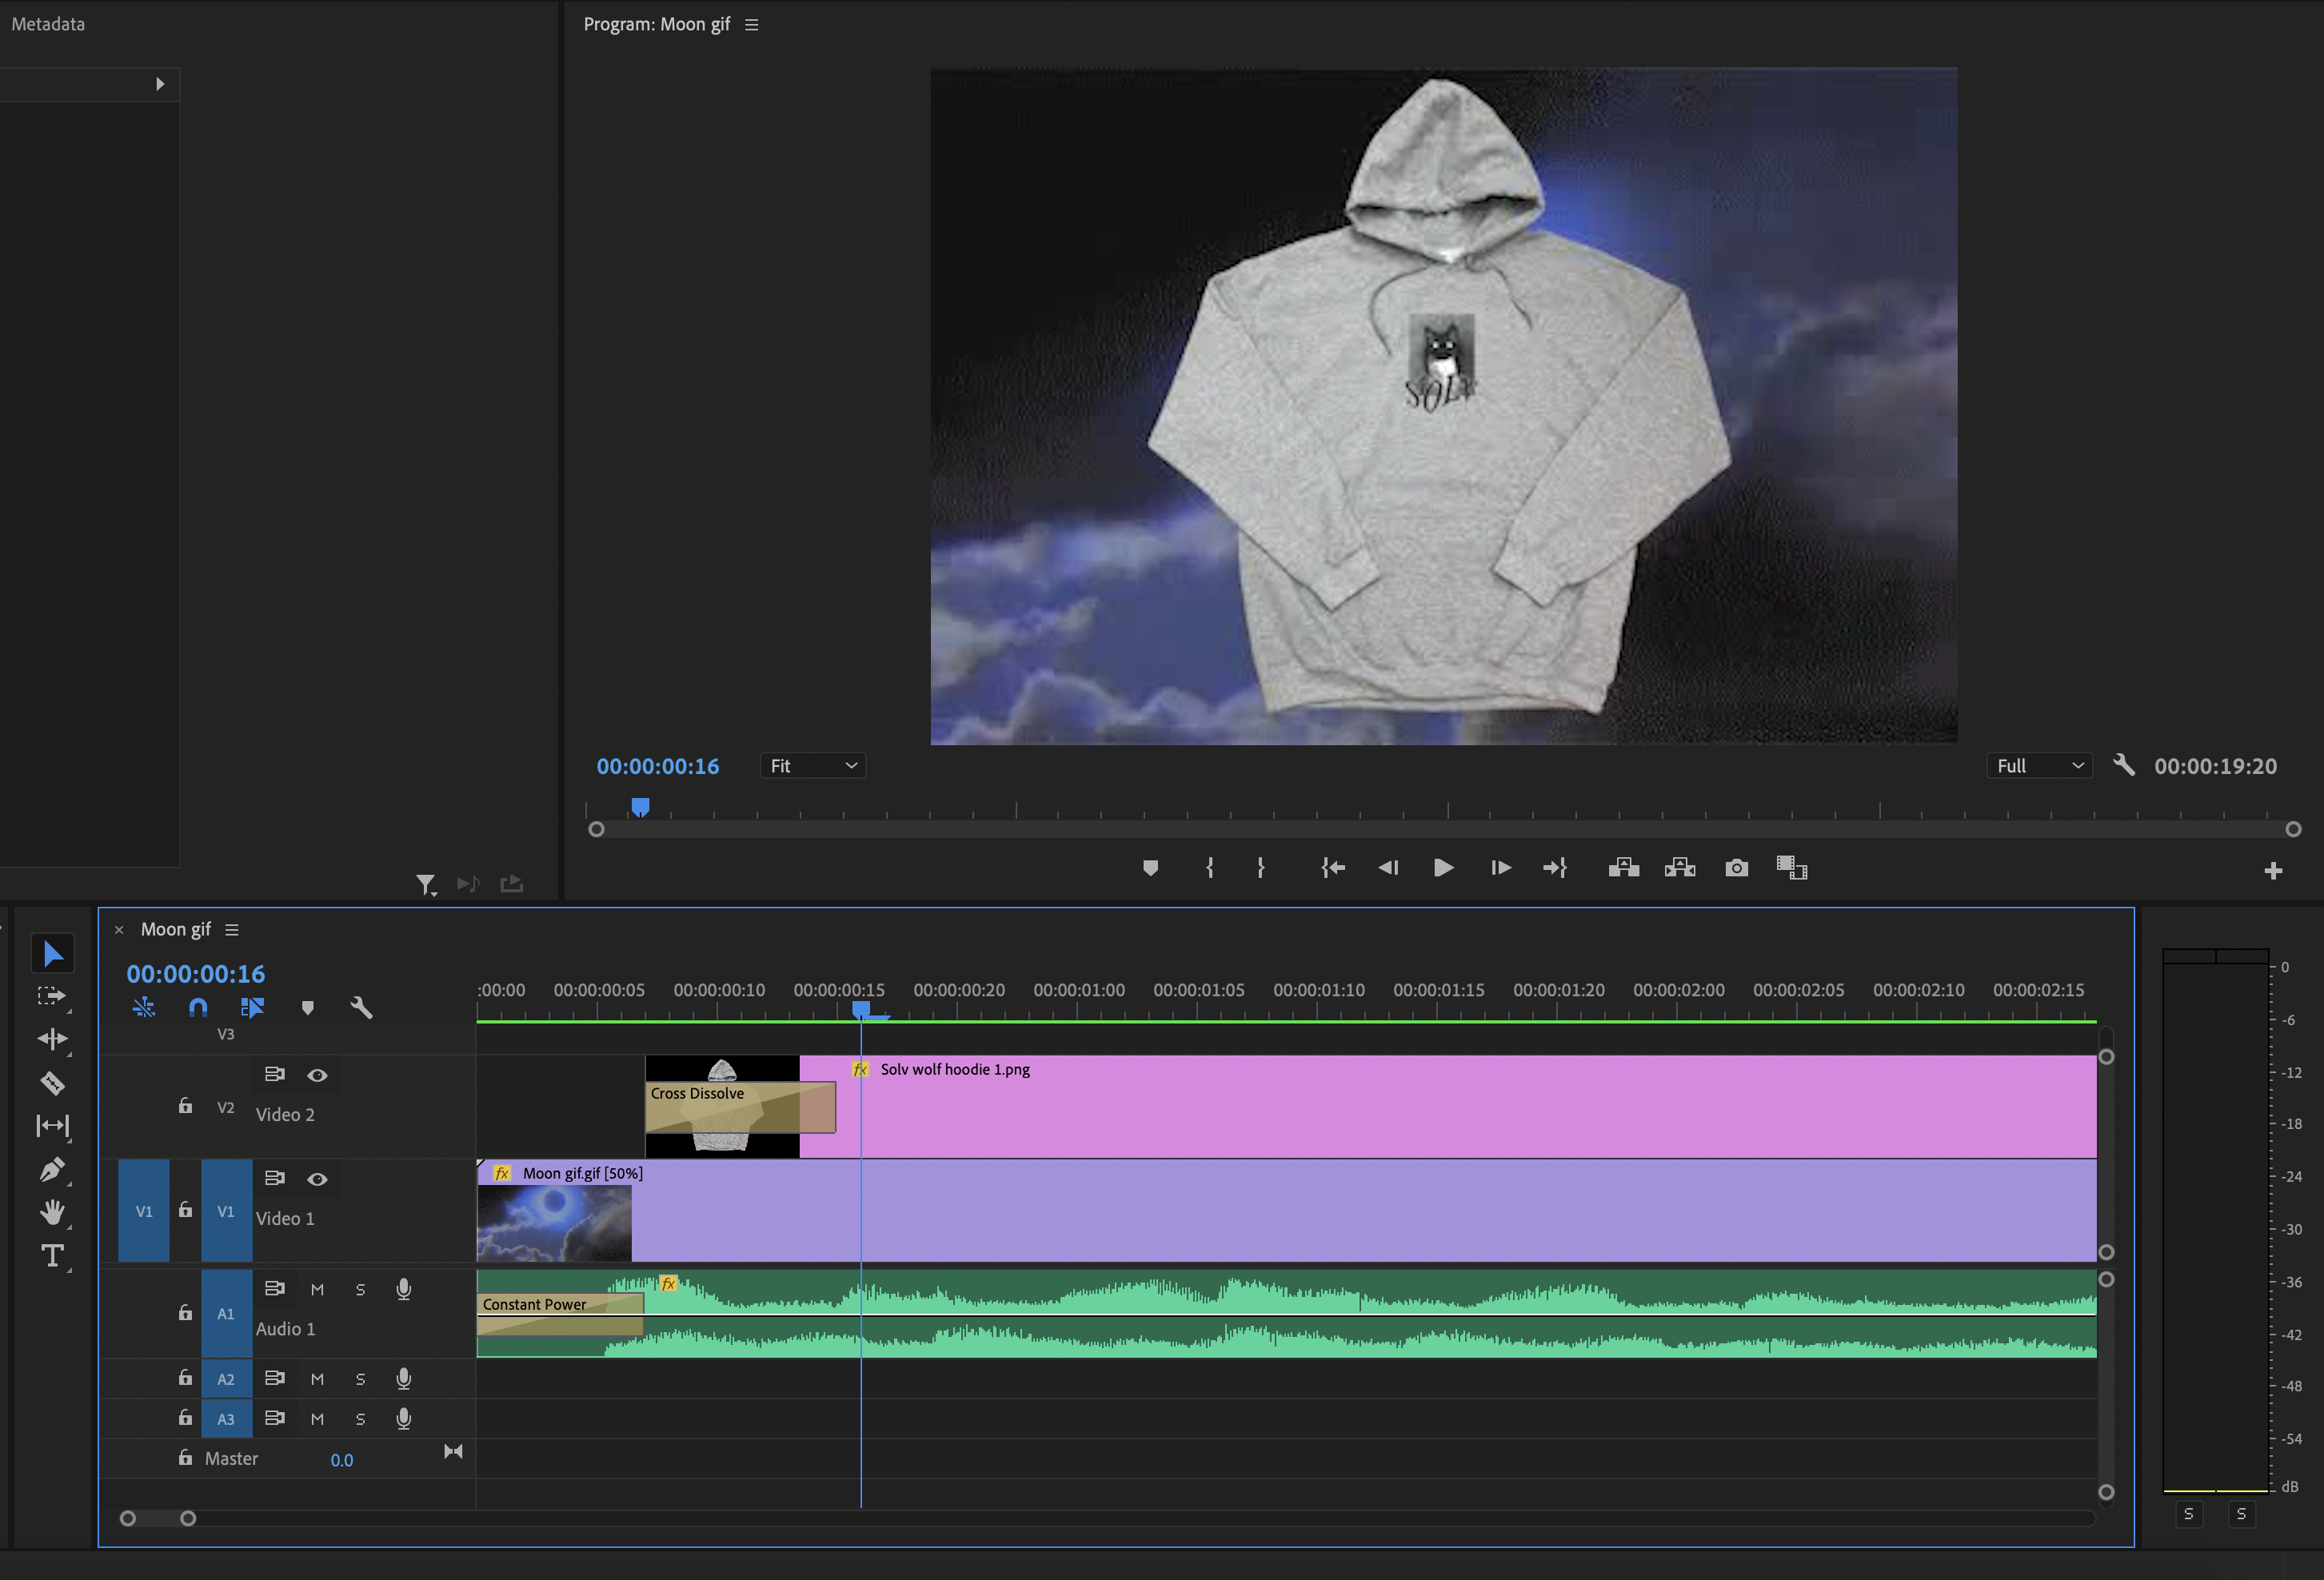2324x1580 pixels.
Task: Open the Full playback resolution dropdown
Action: 2039,766
